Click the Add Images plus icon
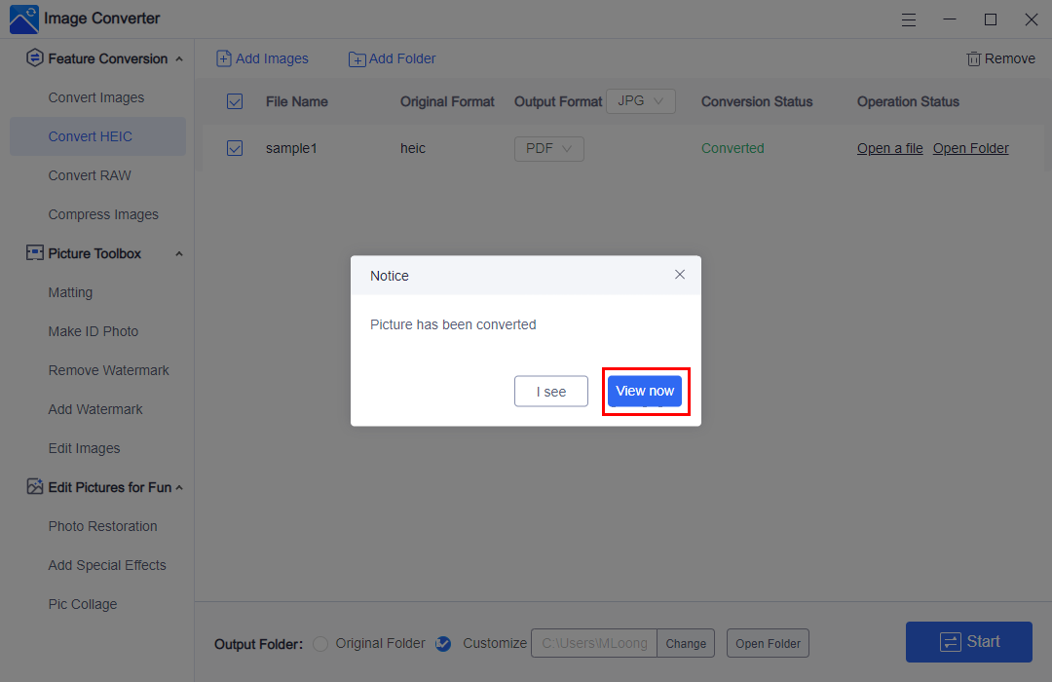 point(224,59)
